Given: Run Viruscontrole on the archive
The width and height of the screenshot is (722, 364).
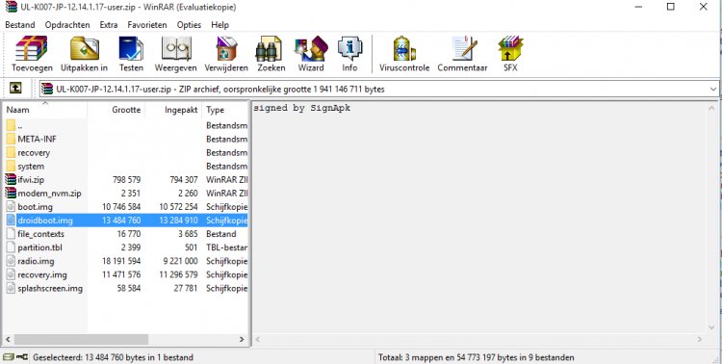Looking at the screenshot, I should [404, 49].
